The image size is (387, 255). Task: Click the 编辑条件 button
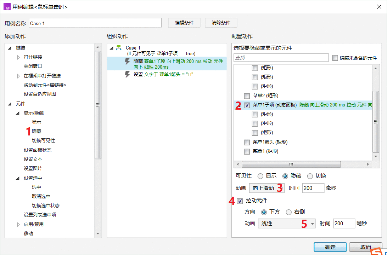[184, 23]
